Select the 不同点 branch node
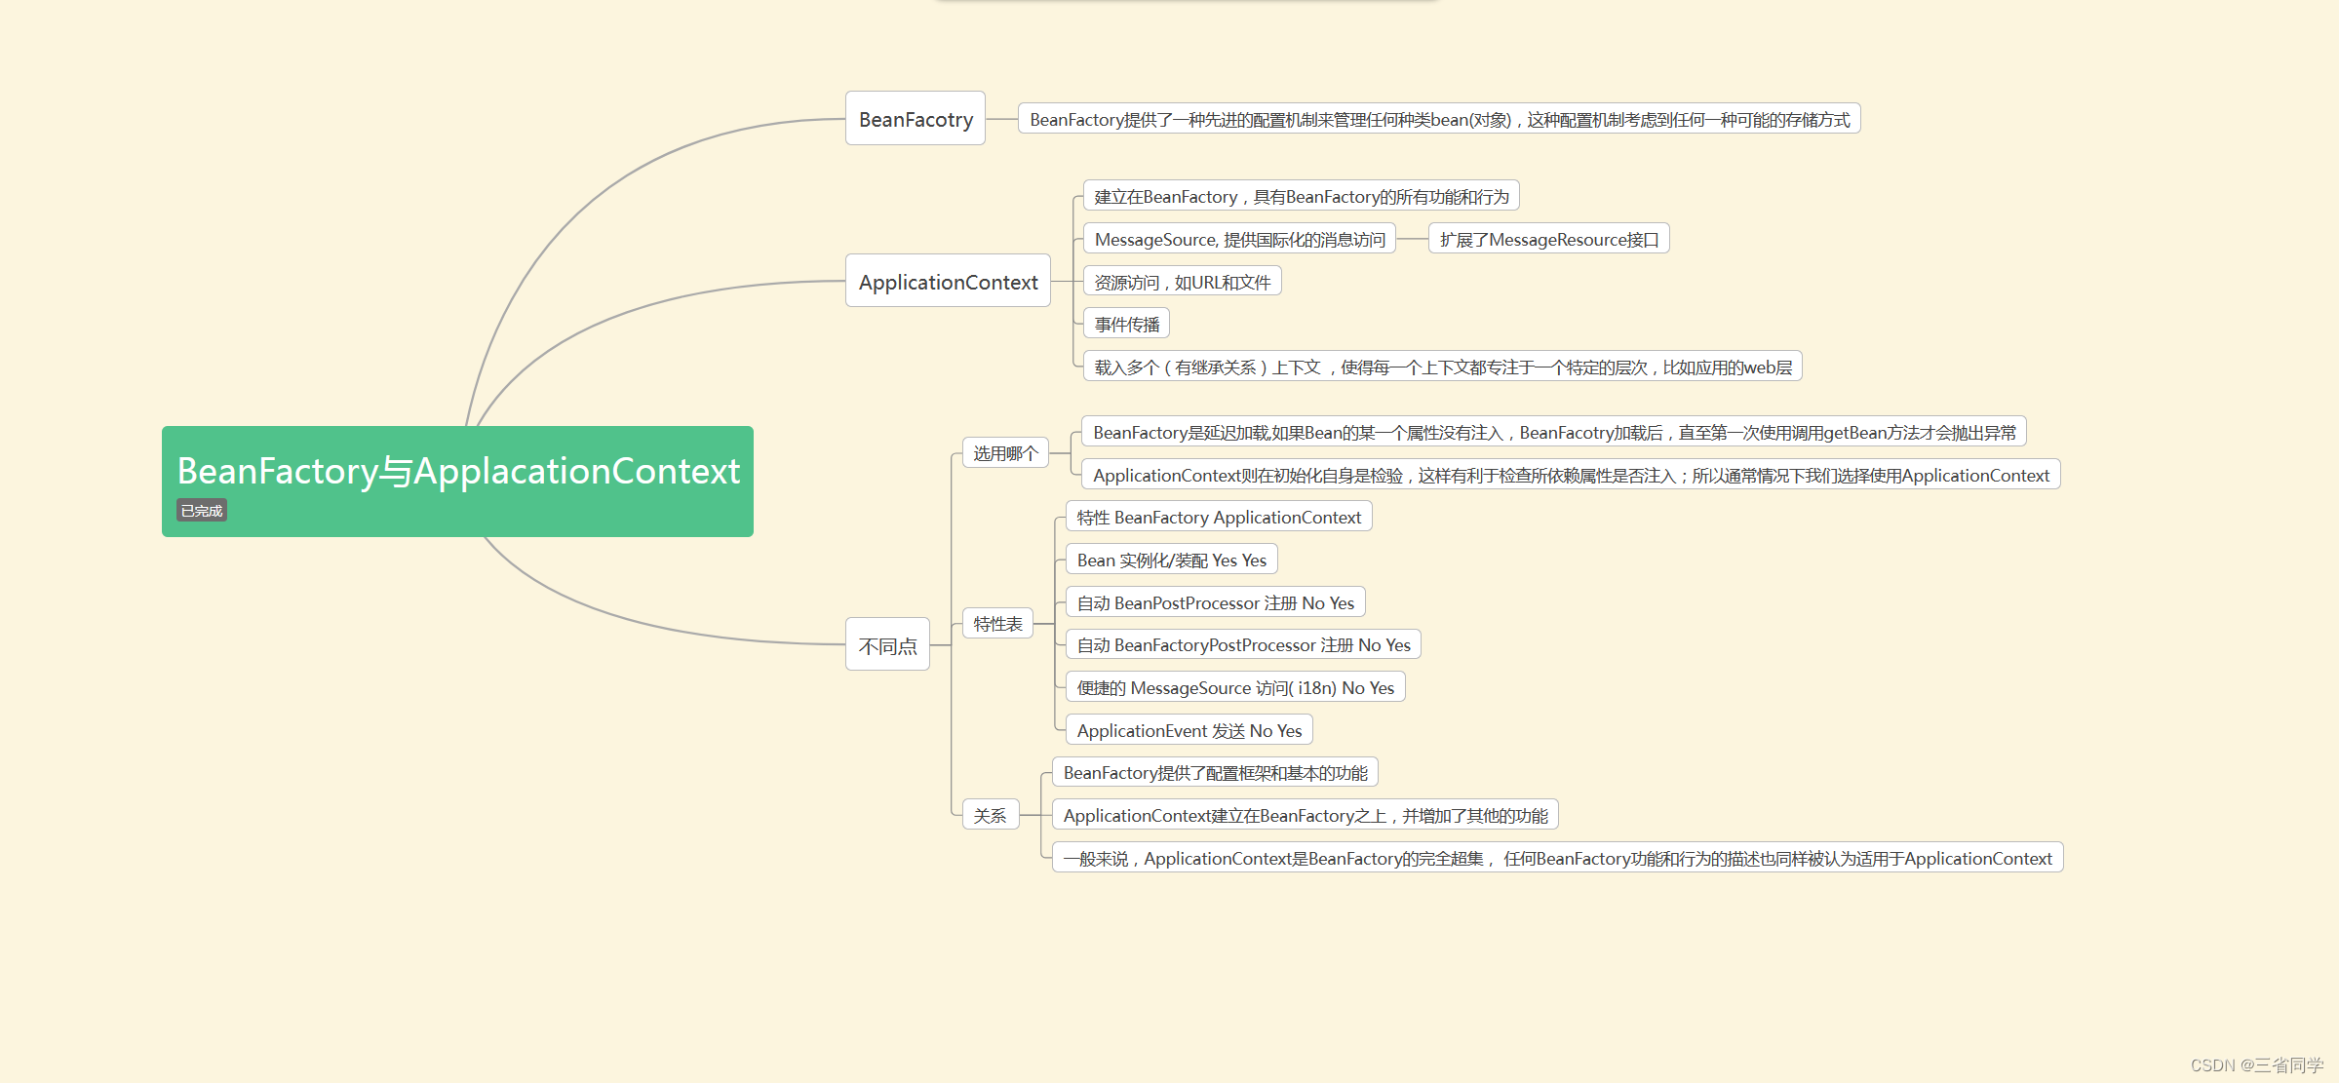This screenshot has width=2339, height=1083. tap(887, 645)
